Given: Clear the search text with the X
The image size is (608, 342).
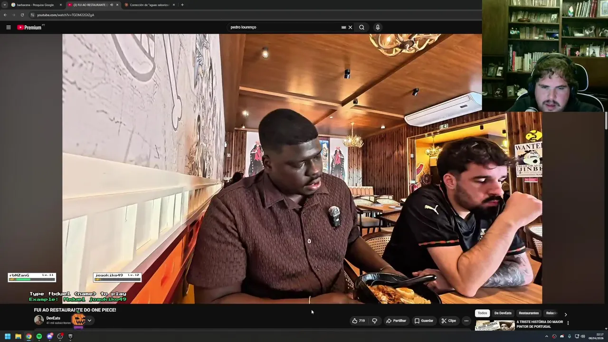Looking at the screenshot, I should [351, 27].
